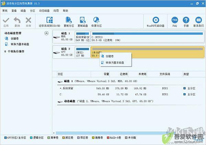Click the 未使用 column header
206x145 pixels.
[137, 74]
